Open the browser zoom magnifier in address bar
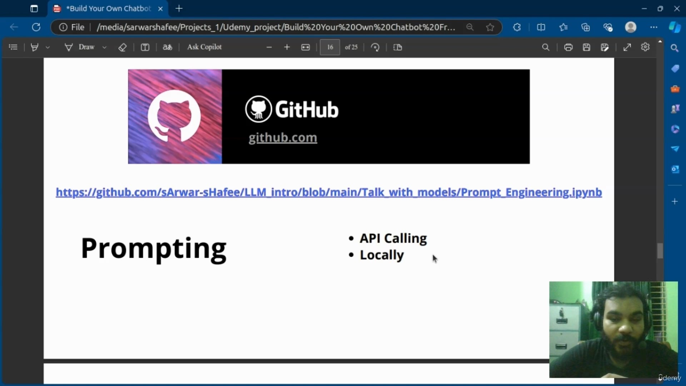Screen dimensions: 686x386 (x=470, y=27)
